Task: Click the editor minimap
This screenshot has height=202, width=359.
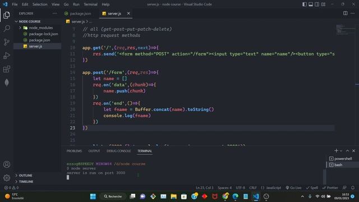Action: point(346,29)
